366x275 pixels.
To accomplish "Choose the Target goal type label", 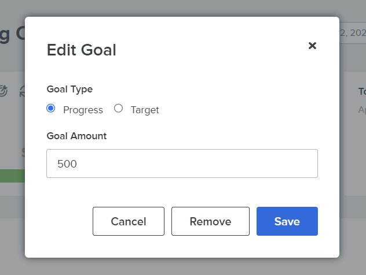I will 145,110.
